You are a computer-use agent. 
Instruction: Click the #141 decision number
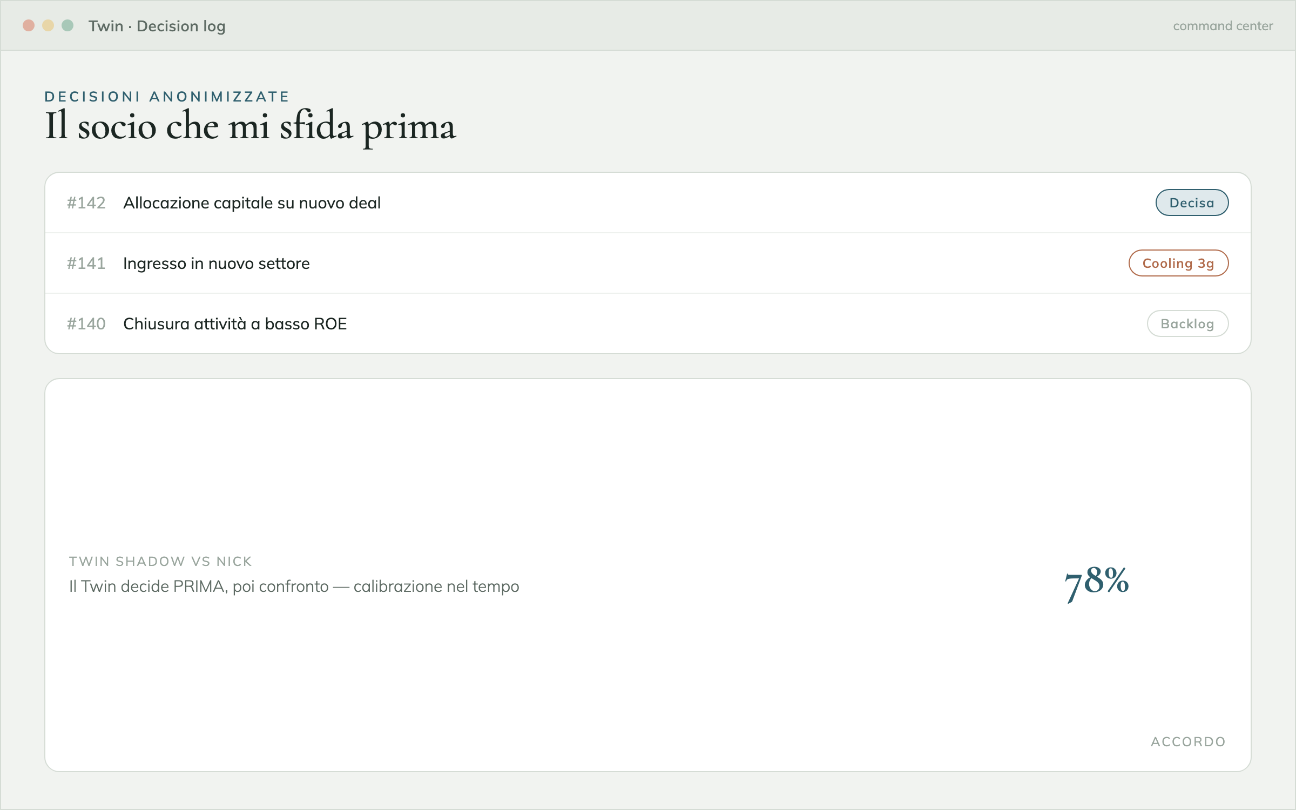click(86, 264)
